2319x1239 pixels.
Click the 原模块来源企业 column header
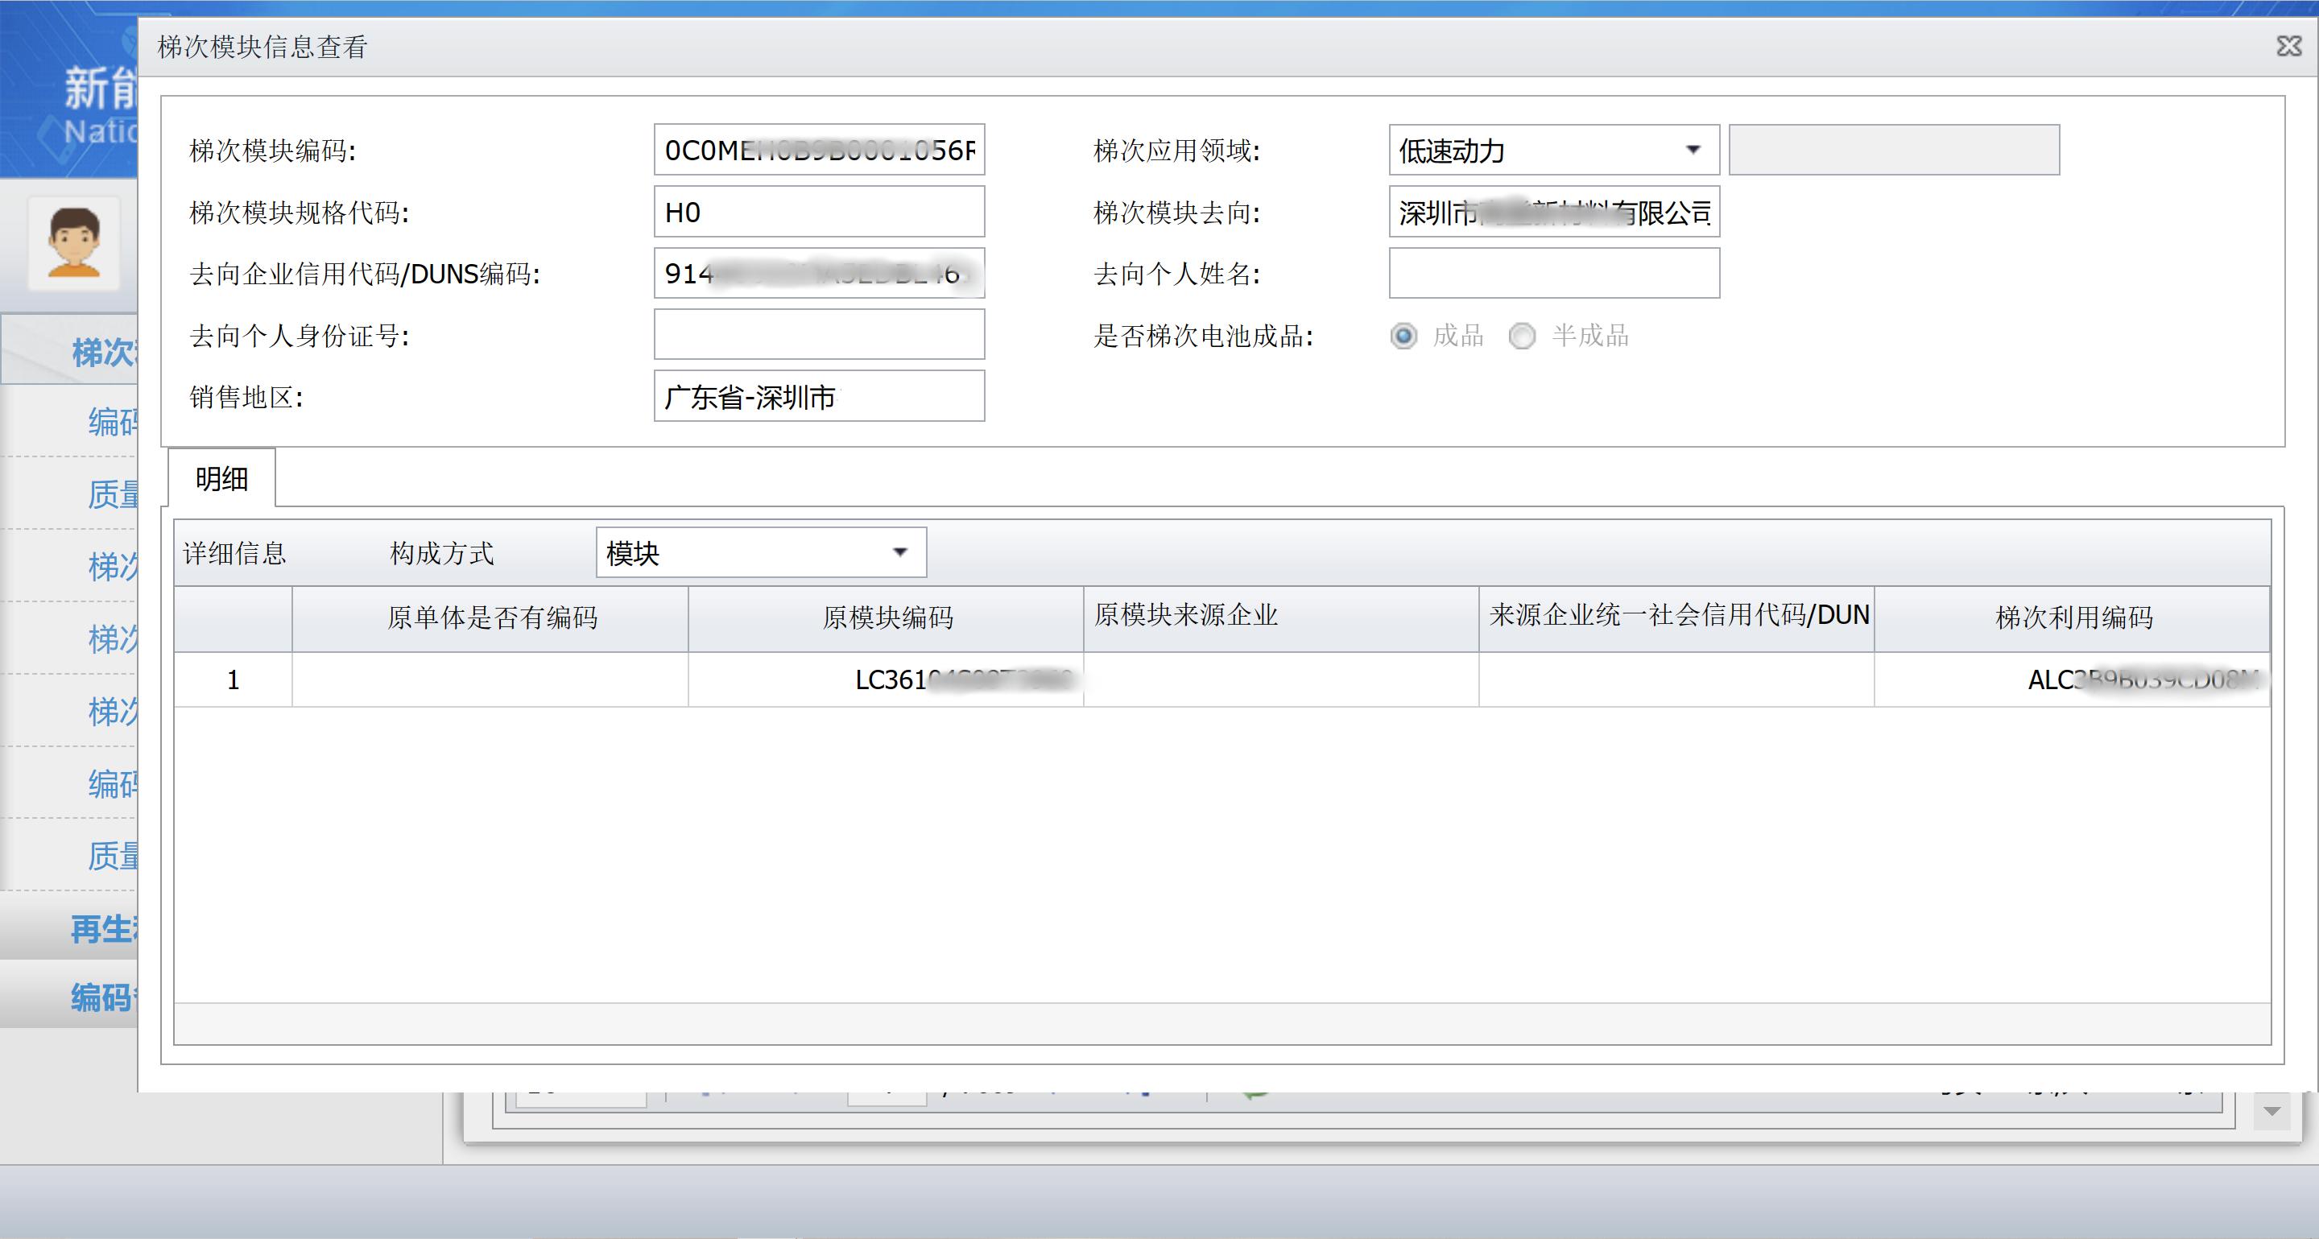1281,618
